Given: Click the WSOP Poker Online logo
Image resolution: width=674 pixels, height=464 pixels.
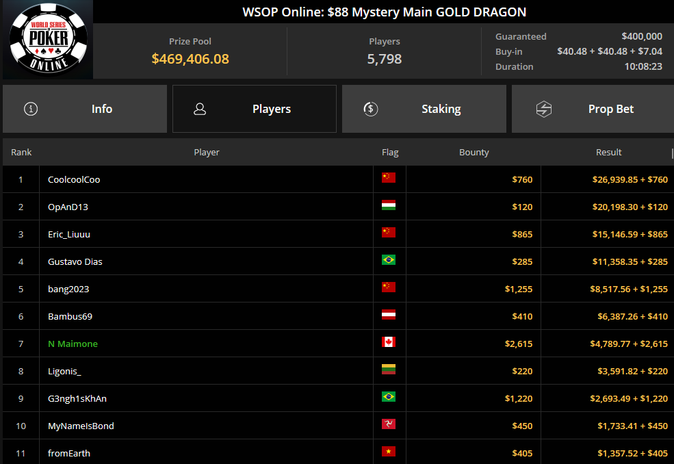Looking at the screenshot, I should (48, 40).
